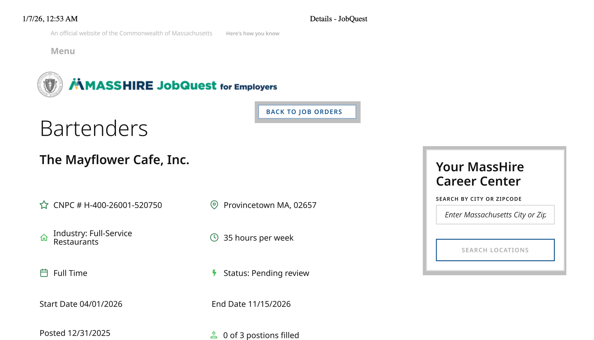Click the Status: Pending review text
This screenshot has width=594, height=340.
point(266,273)
